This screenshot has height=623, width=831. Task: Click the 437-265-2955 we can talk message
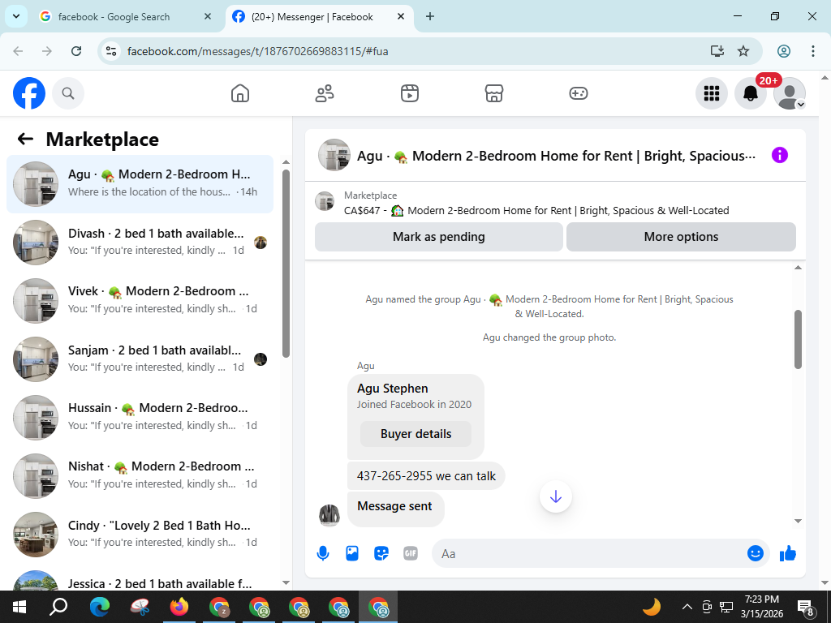(x=426, y=475)
